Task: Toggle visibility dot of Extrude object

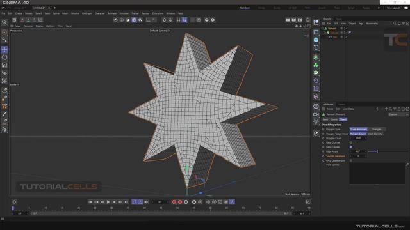Action: [341, 33]
